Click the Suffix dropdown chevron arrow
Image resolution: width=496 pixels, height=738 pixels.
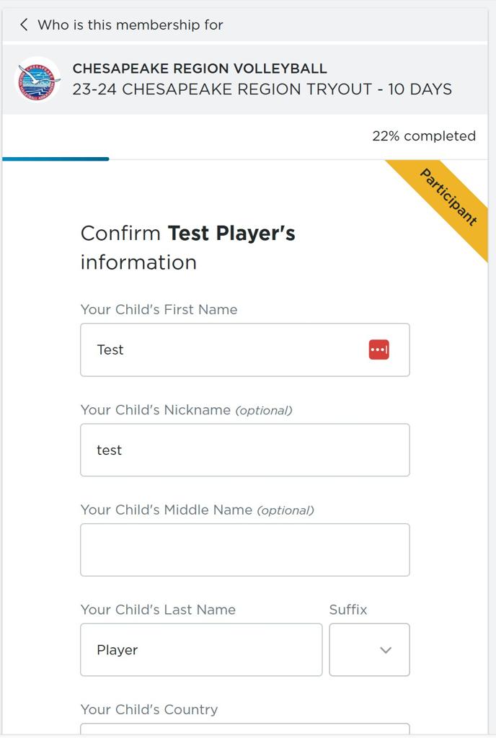(x=385, y=649)
